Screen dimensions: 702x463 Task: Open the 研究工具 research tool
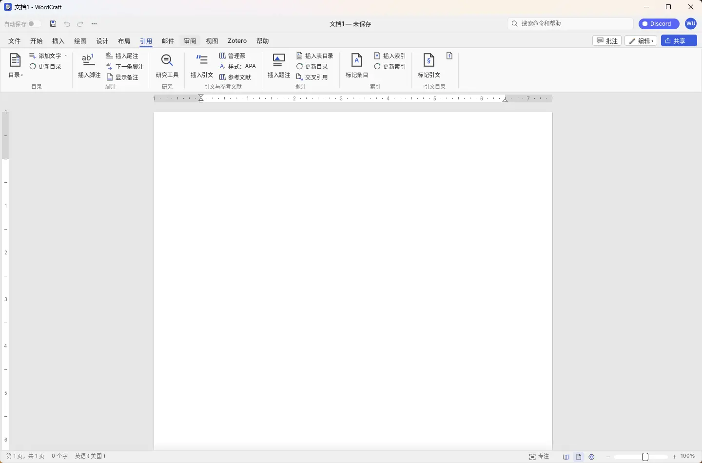167,66
